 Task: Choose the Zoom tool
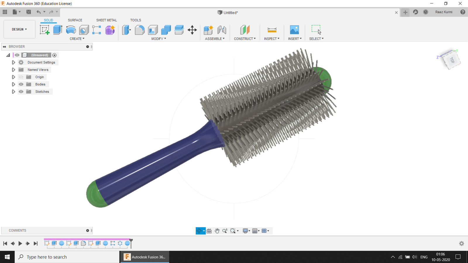[x=225, y=231]
